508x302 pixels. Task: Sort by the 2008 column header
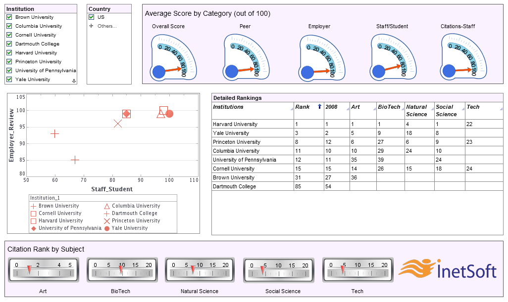tap(337, 111)
